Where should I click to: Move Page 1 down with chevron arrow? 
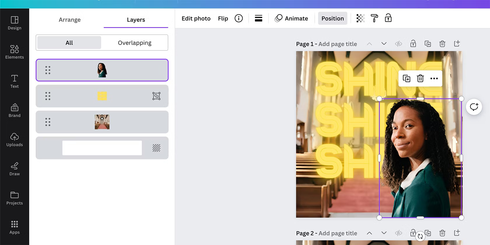coord(384,44)
